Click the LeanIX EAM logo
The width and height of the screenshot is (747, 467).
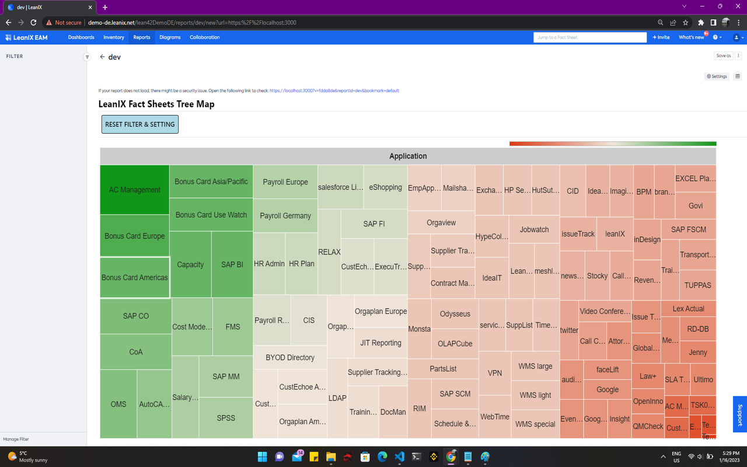pos(27,37)
